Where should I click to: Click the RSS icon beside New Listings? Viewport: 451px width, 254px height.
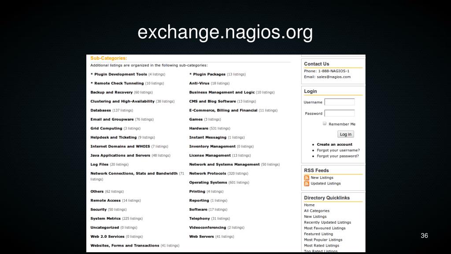click(x=307, y=178)
